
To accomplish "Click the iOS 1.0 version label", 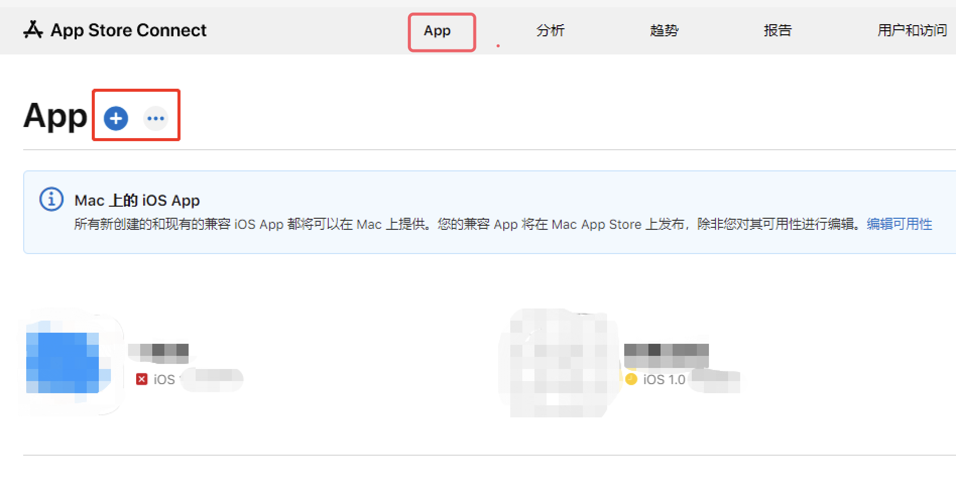I will click(664, 380).
